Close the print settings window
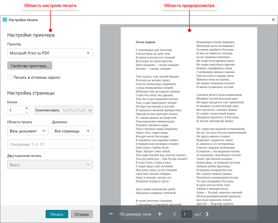The image size is (278, 223). pyautogui.click(x=273, y=20)
